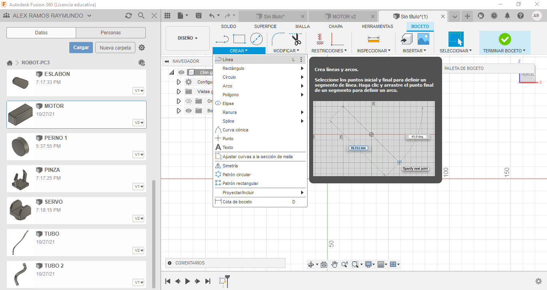Image resolution: width=547 pixels, height=290 pixels.
Task: Click the Cargar button
Action: (x=81, y=48)
